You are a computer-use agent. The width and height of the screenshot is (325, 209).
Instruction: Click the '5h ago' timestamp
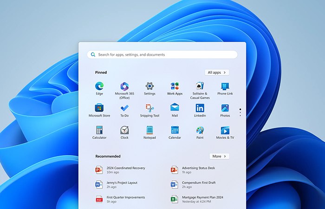(111, 202)
